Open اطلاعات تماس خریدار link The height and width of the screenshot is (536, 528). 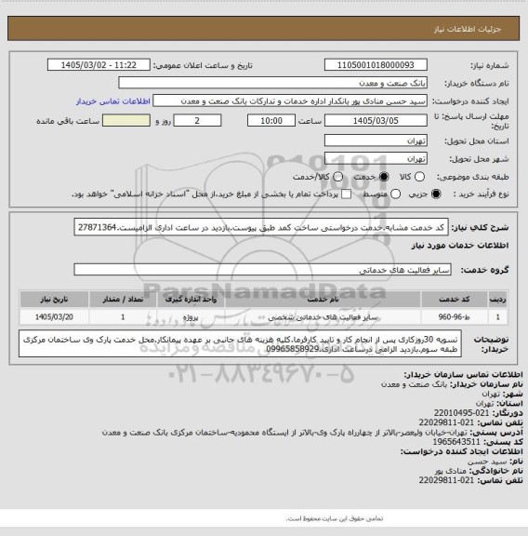click(x=113, y=101)
